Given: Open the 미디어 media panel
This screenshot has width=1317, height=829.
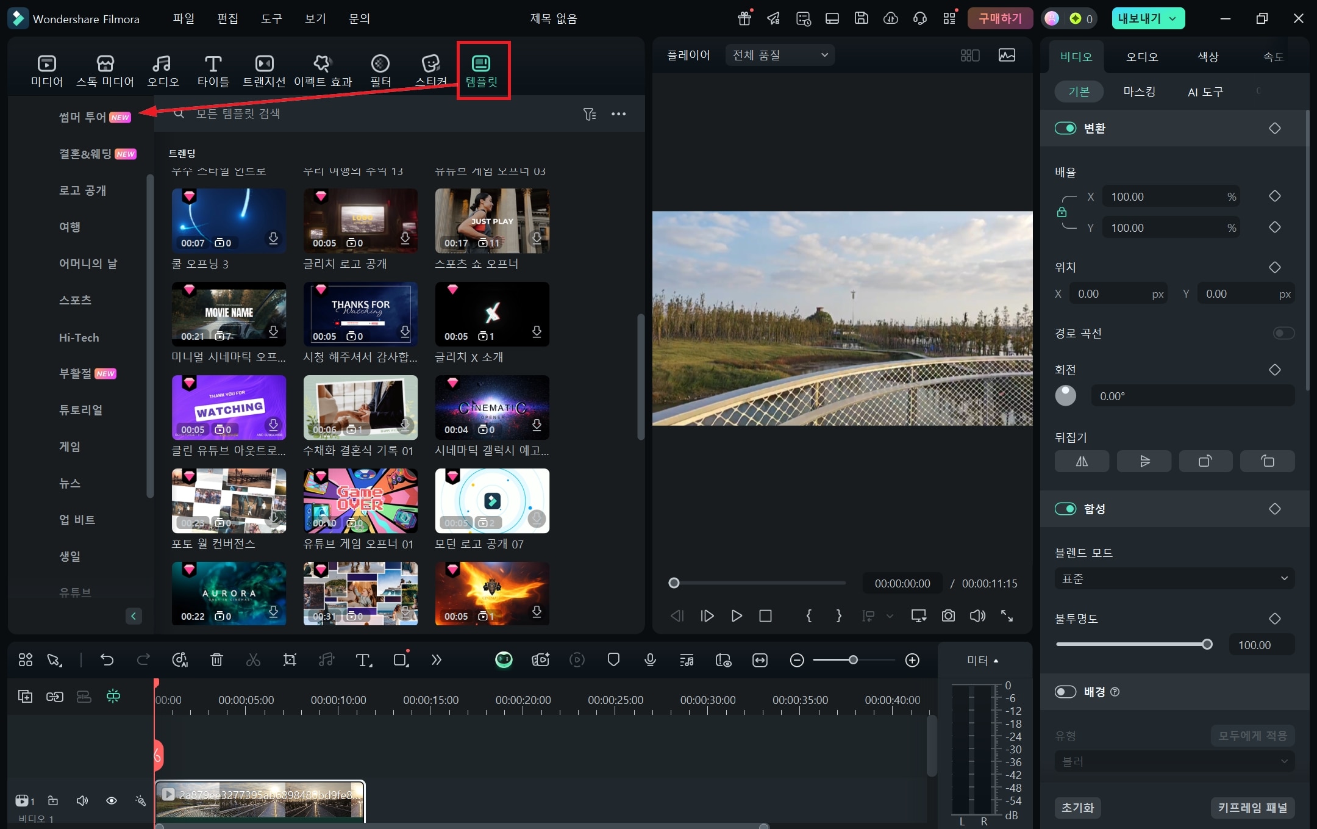Looking at the screenshot, I should click(x=47, y=70).
